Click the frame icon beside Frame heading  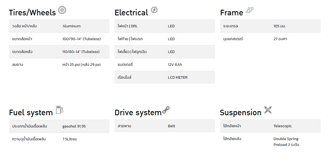point(249,10)
